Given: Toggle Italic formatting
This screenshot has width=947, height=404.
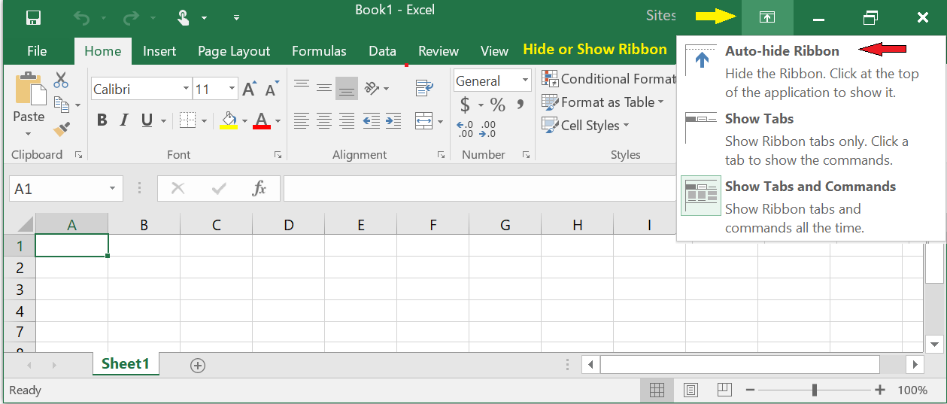Looking at the screenshot, I should point(125,120).
